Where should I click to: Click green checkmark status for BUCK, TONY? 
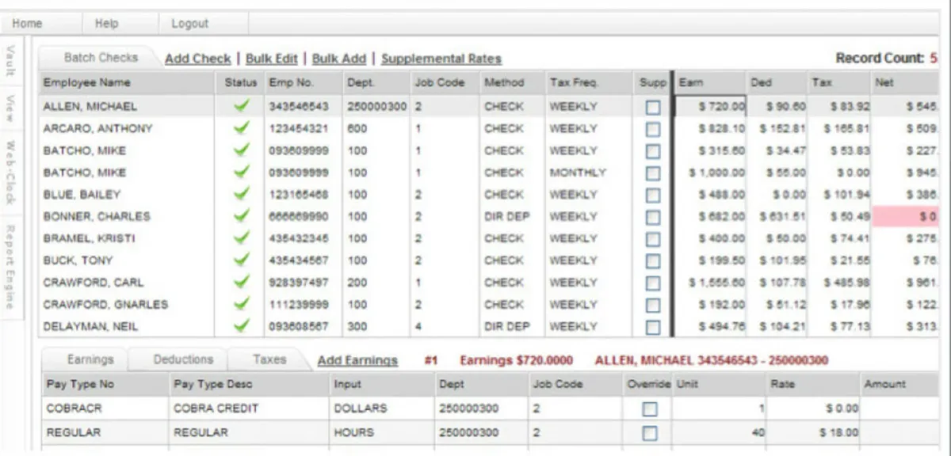point(242,260)
